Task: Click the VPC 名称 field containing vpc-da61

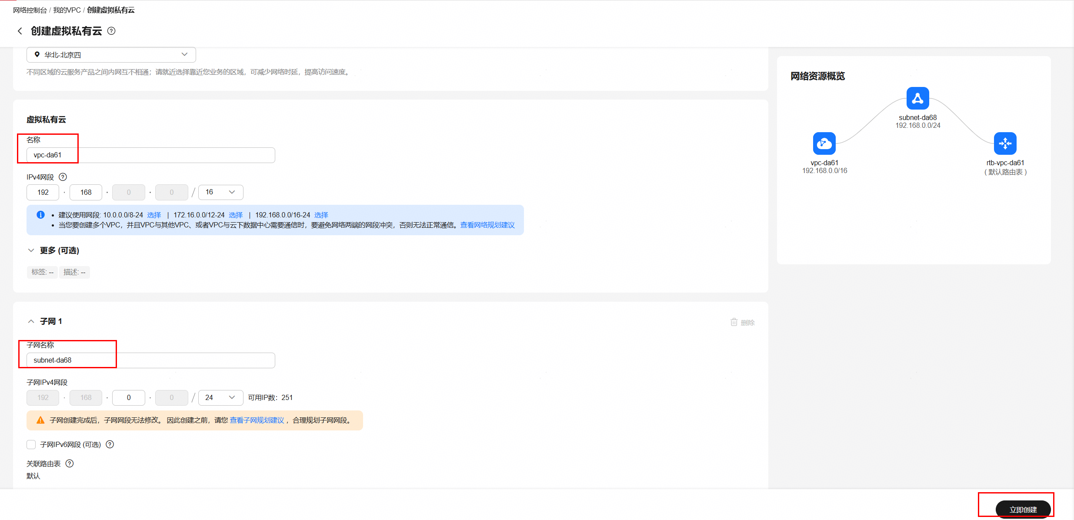Action: pyautogui.click(x=150, y=155)
